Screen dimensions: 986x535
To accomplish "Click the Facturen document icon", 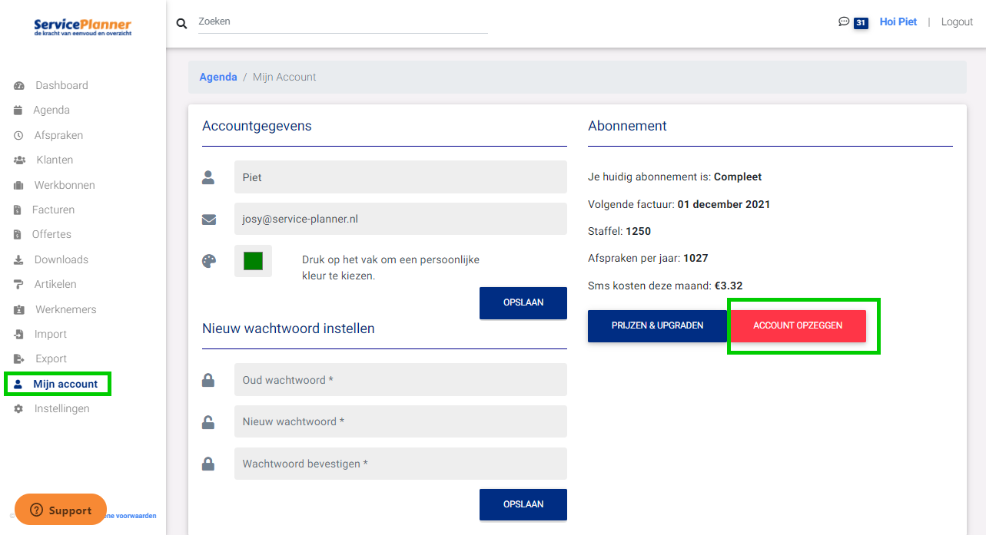I will click(x=18, y=210).
